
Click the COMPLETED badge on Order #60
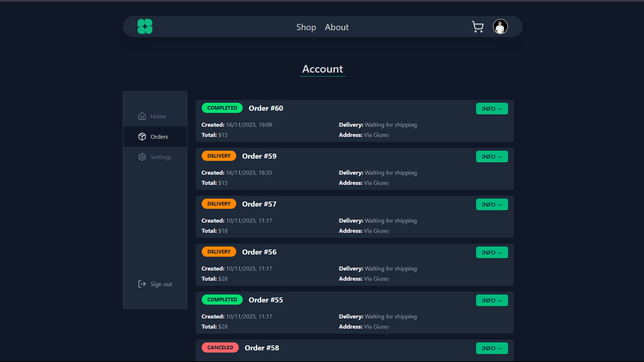(x=222, y=108)
